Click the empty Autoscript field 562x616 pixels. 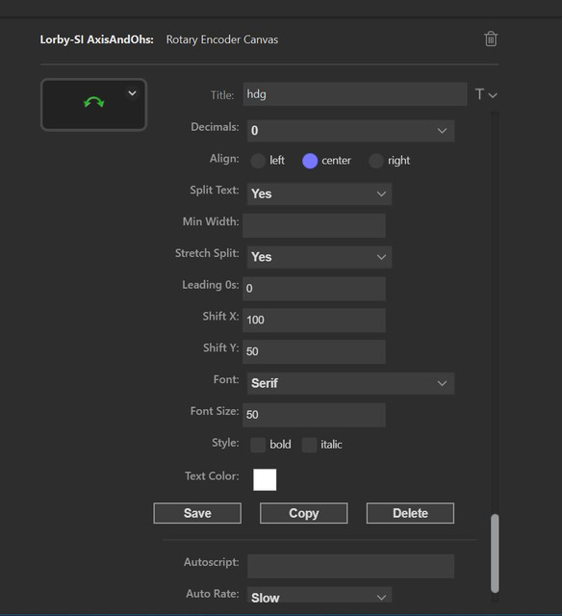pyautogui.click(x=350, y=566)
